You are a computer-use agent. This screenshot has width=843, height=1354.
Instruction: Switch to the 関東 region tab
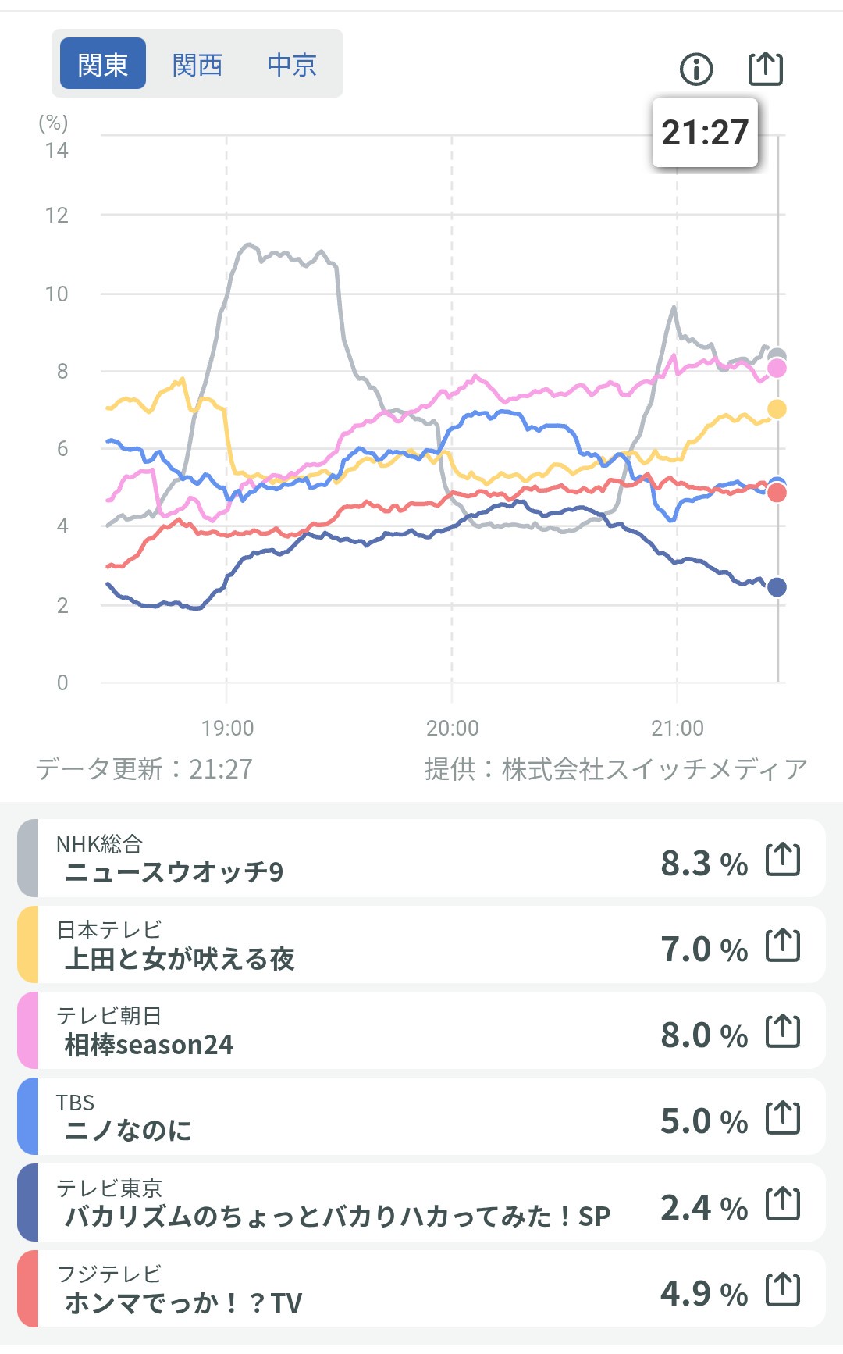pyautogui.click(x=103, y=64)
